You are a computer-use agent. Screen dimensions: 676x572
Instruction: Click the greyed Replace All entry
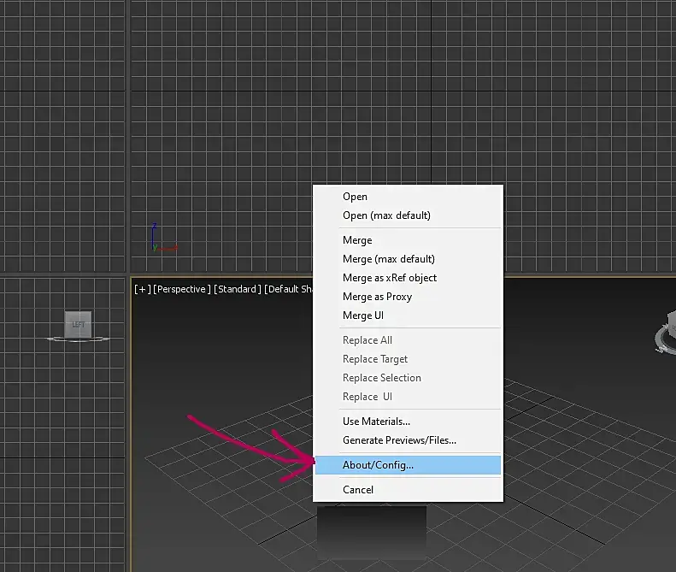click(x=408, y=340)
